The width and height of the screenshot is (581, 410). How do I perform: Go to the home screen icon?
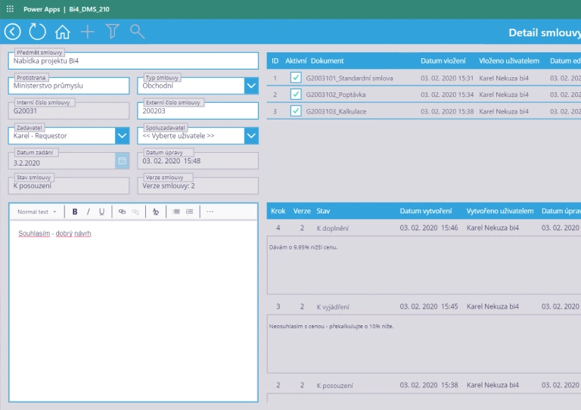(x=63, y=32)
